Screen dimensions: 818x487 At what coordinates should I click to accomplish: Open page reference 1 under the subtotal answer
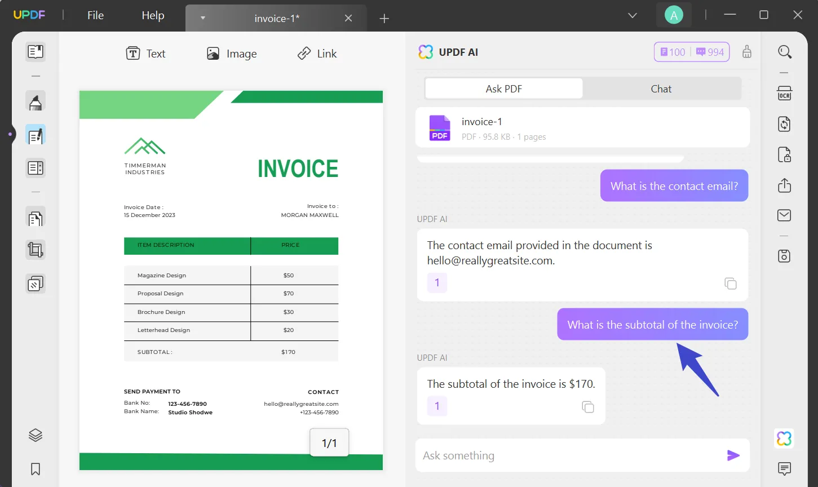(437, 406)
